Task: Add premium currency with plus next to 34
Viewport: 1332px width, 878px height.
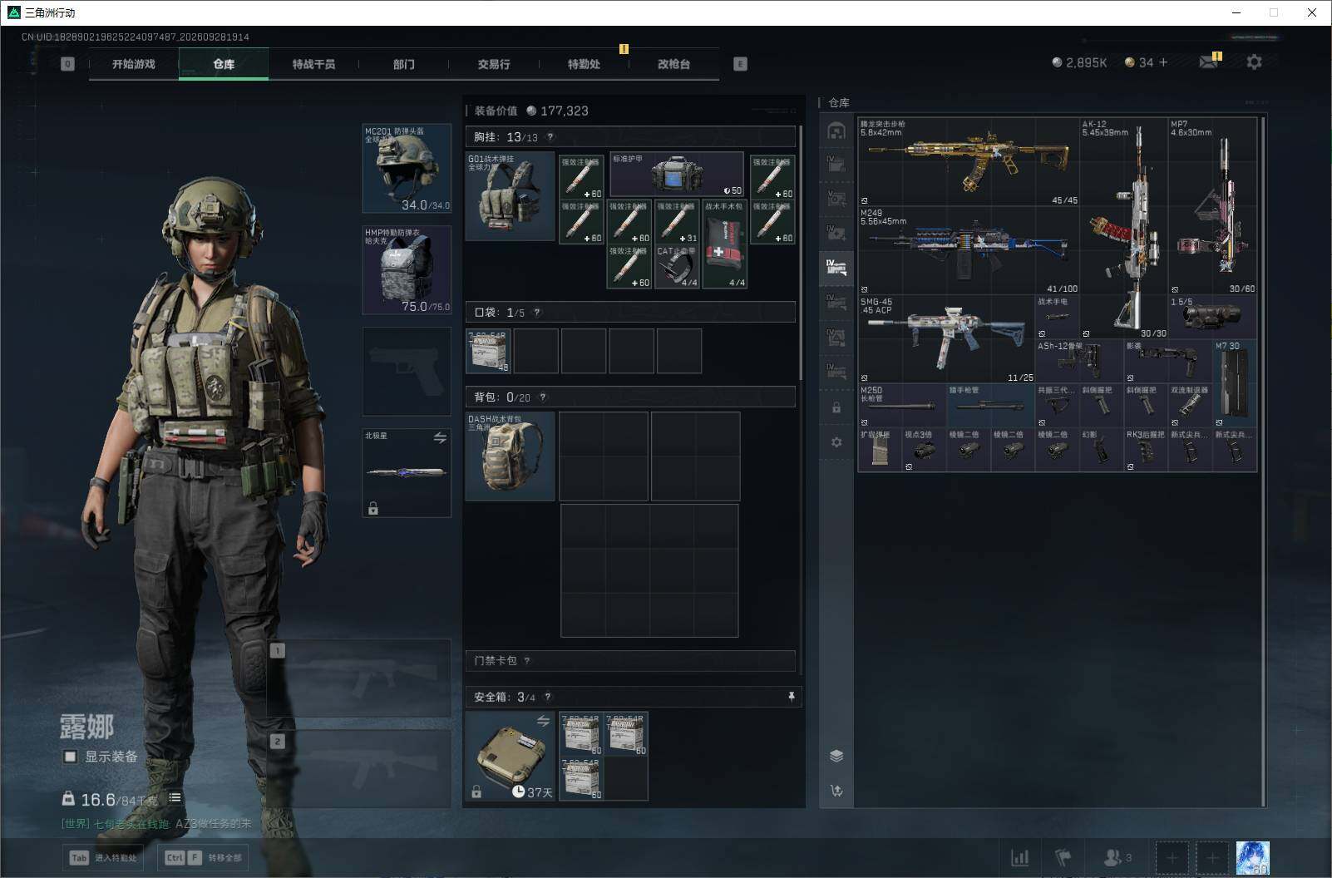Action: 1162,62
